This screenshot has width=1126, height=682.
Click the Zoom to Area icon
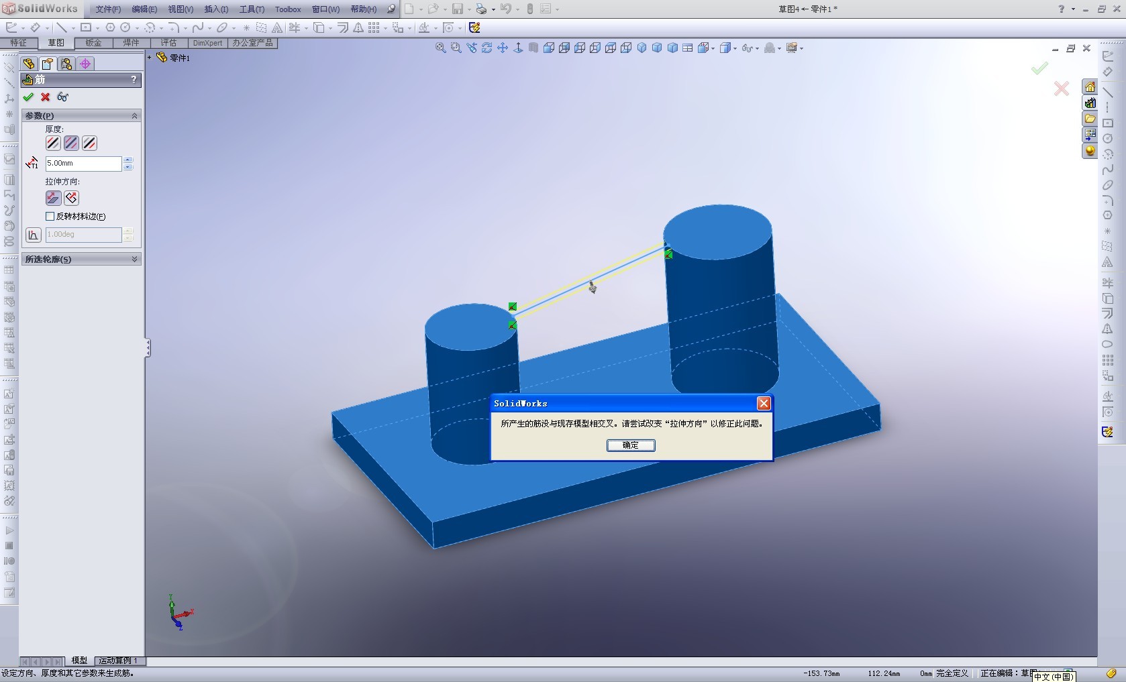(456, 48)
